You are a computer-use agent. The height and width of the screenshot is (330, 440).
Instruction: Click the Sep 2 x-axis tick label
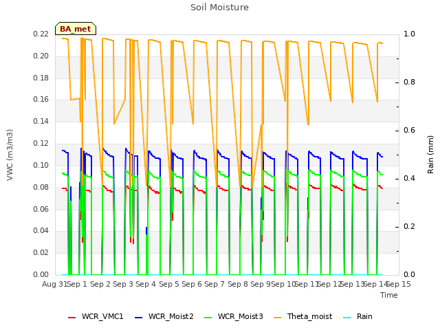(x=100, y=284)
